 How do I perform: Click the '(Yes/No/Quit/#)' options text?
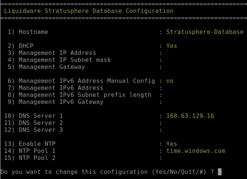pyautogui.click(x=179, y=172)
